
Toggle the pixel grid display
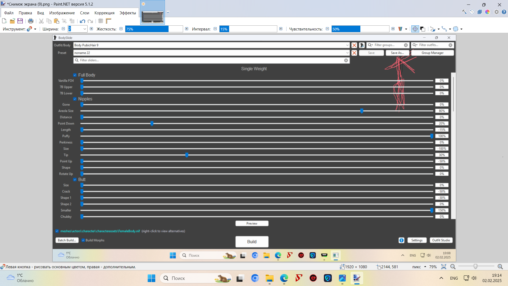101,21
